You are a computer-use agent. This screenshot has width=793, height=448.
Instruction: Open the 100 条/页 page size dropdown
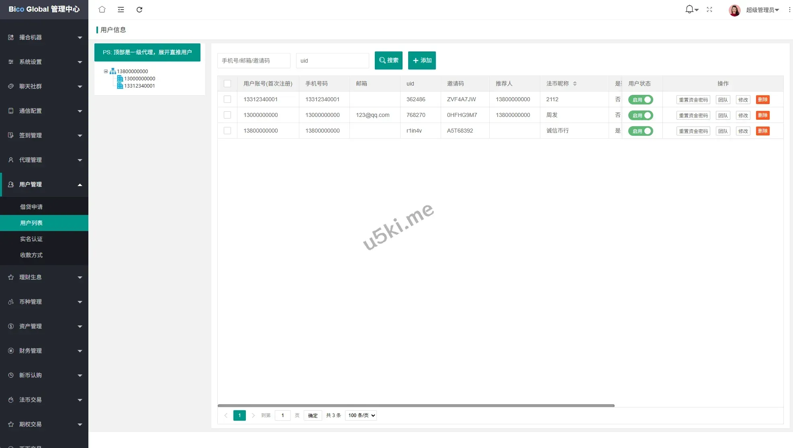click(361, 415)
